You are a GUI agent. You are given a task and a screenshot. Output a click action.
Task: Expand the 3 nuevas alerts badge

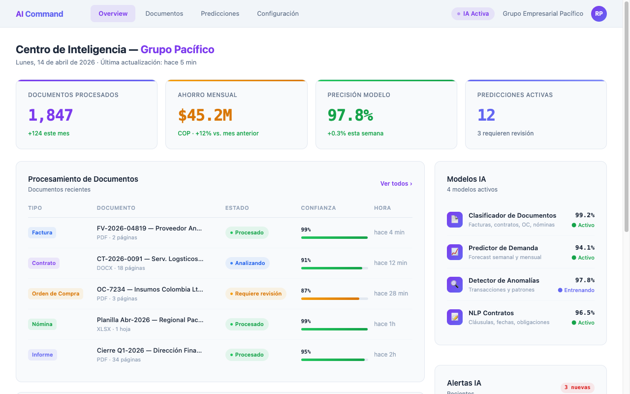coord(577,387)
